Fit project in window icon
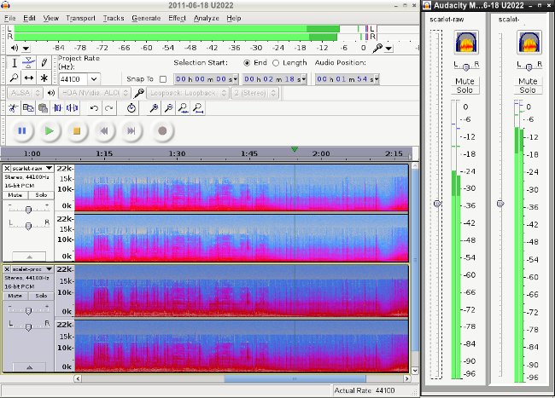 198,108
